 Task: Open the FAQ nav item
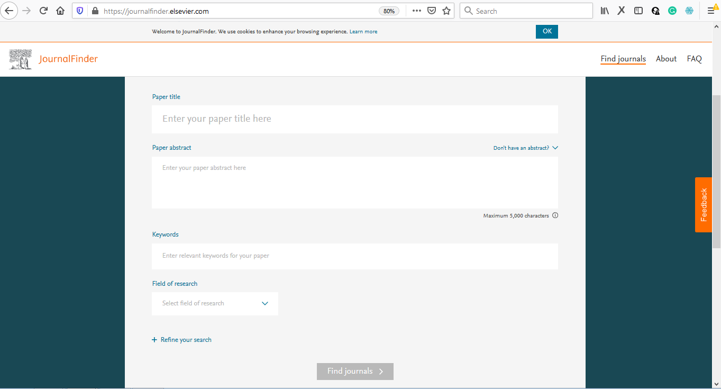(695, 59)
